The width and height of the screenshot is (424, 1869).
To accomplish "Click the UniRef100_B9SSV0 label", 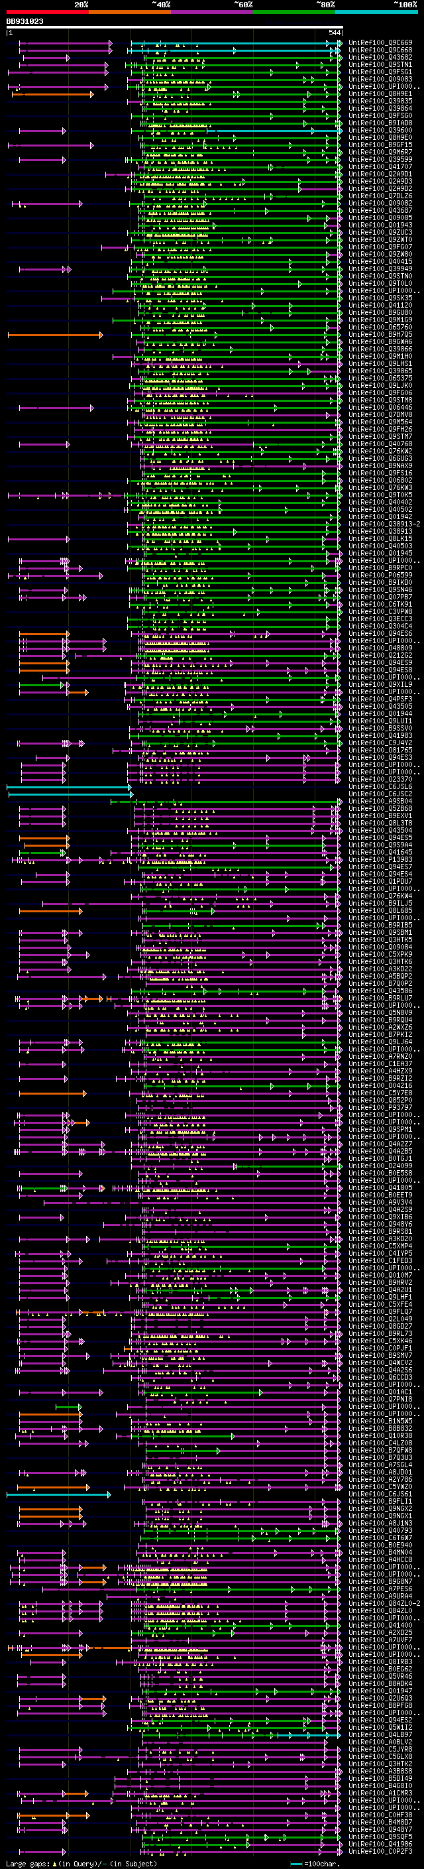I will coord(380,729).
